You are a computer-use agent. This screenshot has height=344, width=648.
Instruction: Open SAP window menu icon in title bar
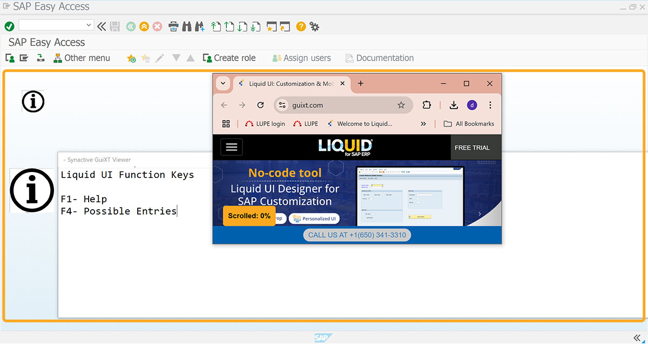(6, 6)
